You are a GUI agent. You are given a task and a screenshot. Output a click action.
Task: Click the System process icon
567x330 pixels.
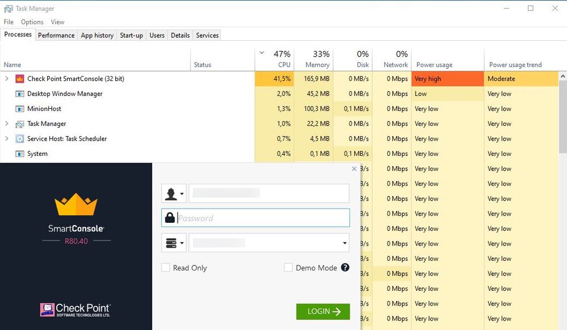pyautogui.click(x=19, y=154)
